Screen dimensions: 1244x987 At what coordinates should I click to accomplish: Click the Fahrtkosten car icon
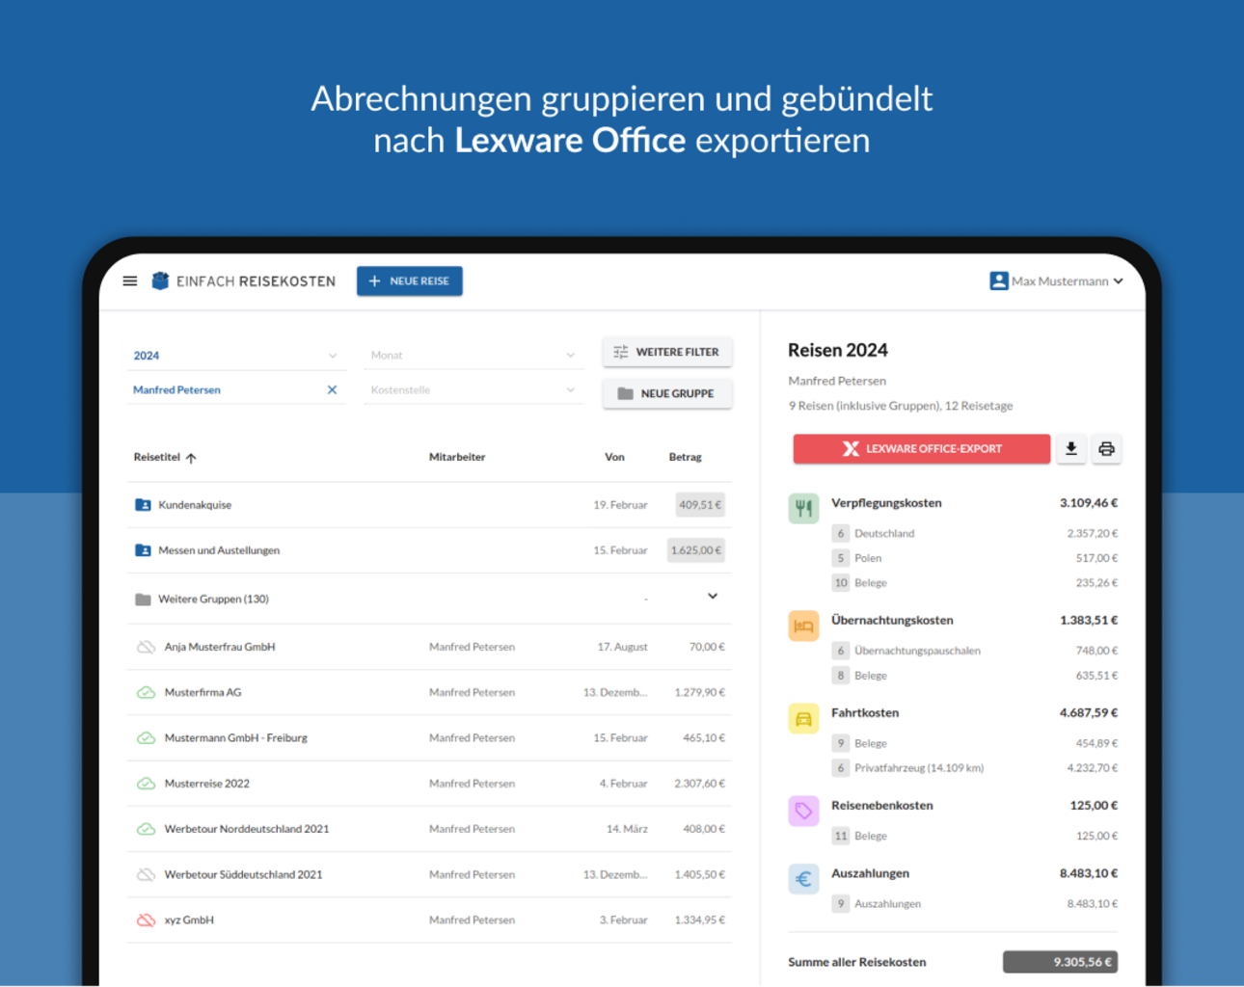(803, 719)
